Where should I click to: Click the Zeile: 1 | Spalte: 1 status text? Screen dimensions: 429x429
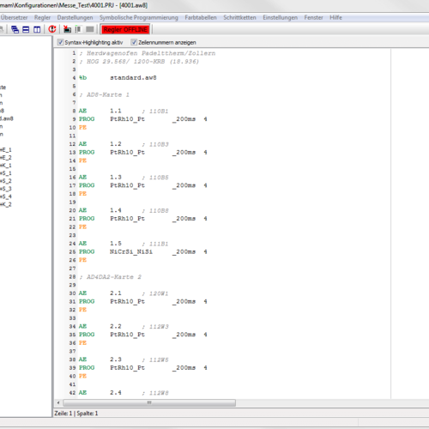(x=76, y=414)
